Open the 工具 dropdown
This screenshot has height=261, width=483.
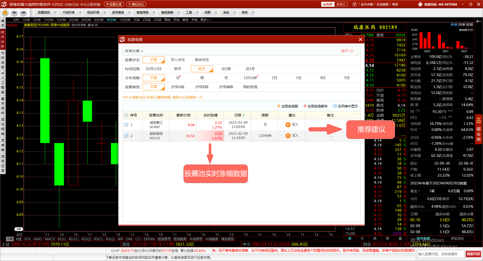tap(191, 12)
